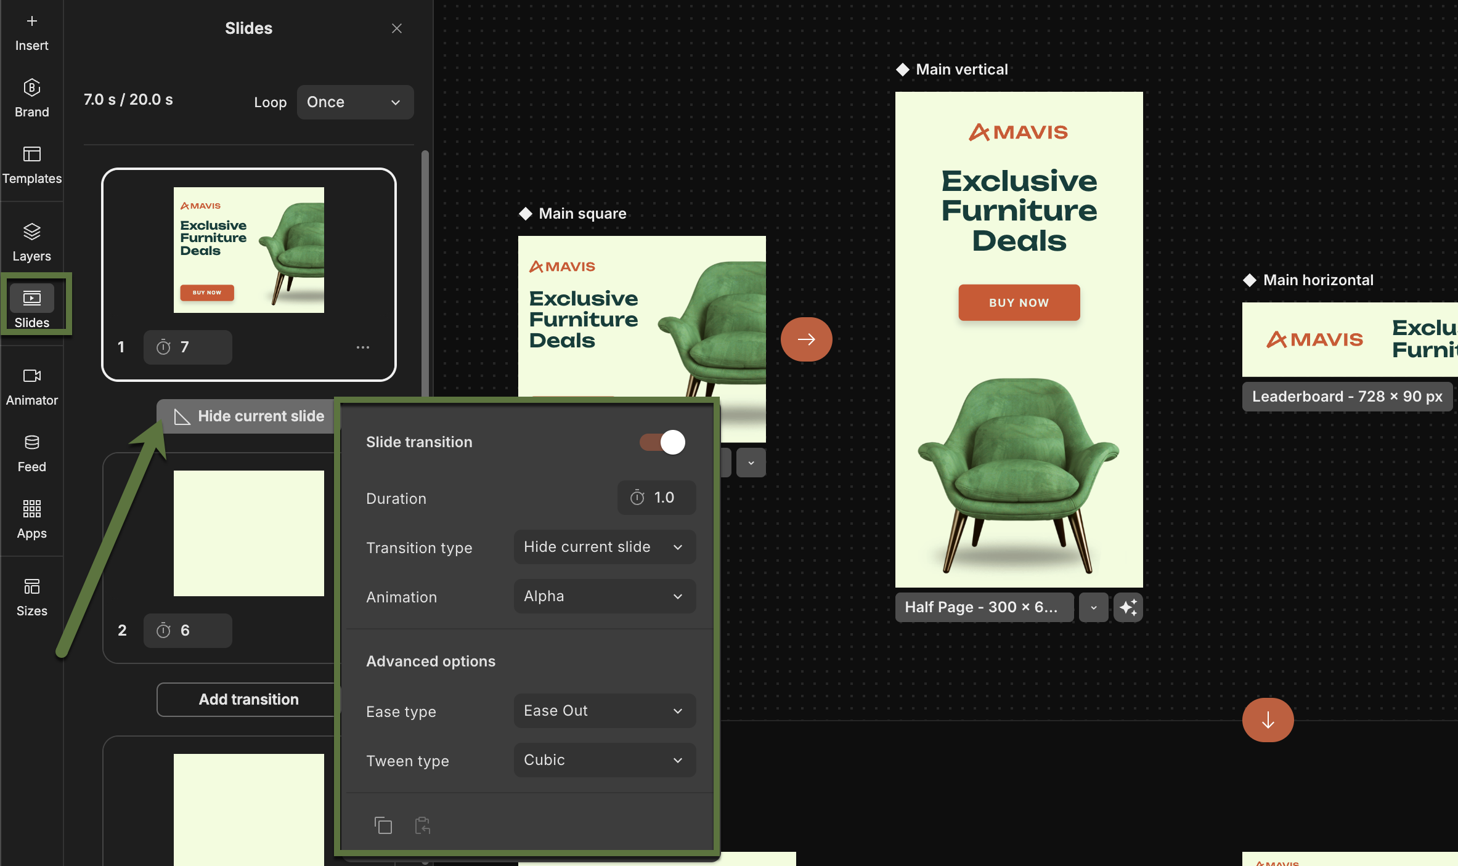Open the Ease type dropdown
Image resolution: width=1458 pixels, height=866 pixels.
tap(604, 711)
